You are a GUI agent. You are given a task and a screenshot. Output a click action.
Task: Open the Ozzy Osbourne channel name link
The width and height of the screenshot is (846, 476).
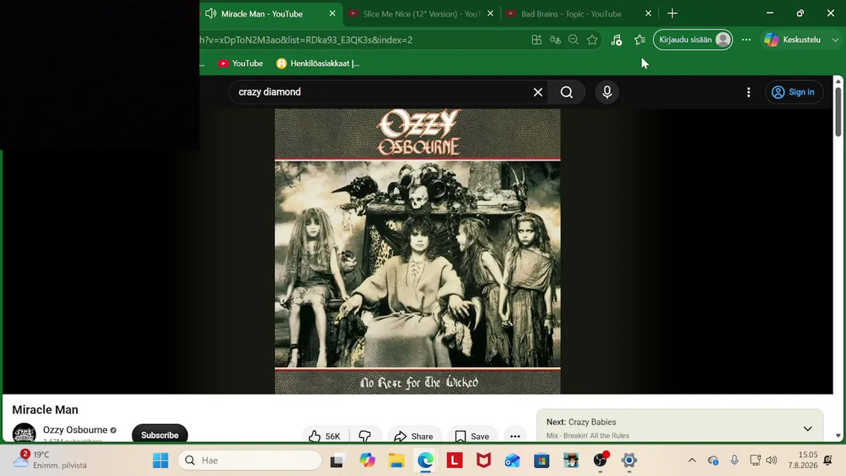tap(75, 430)
